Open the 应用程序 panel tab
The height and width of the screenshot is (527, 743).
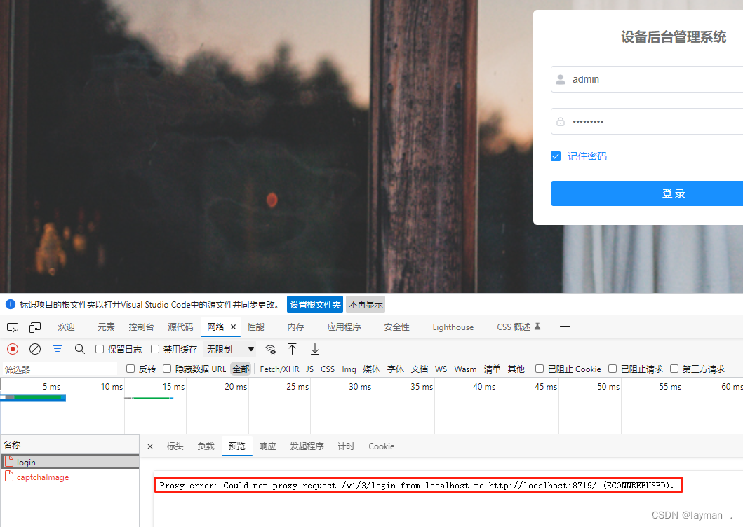tap(344, 327)
